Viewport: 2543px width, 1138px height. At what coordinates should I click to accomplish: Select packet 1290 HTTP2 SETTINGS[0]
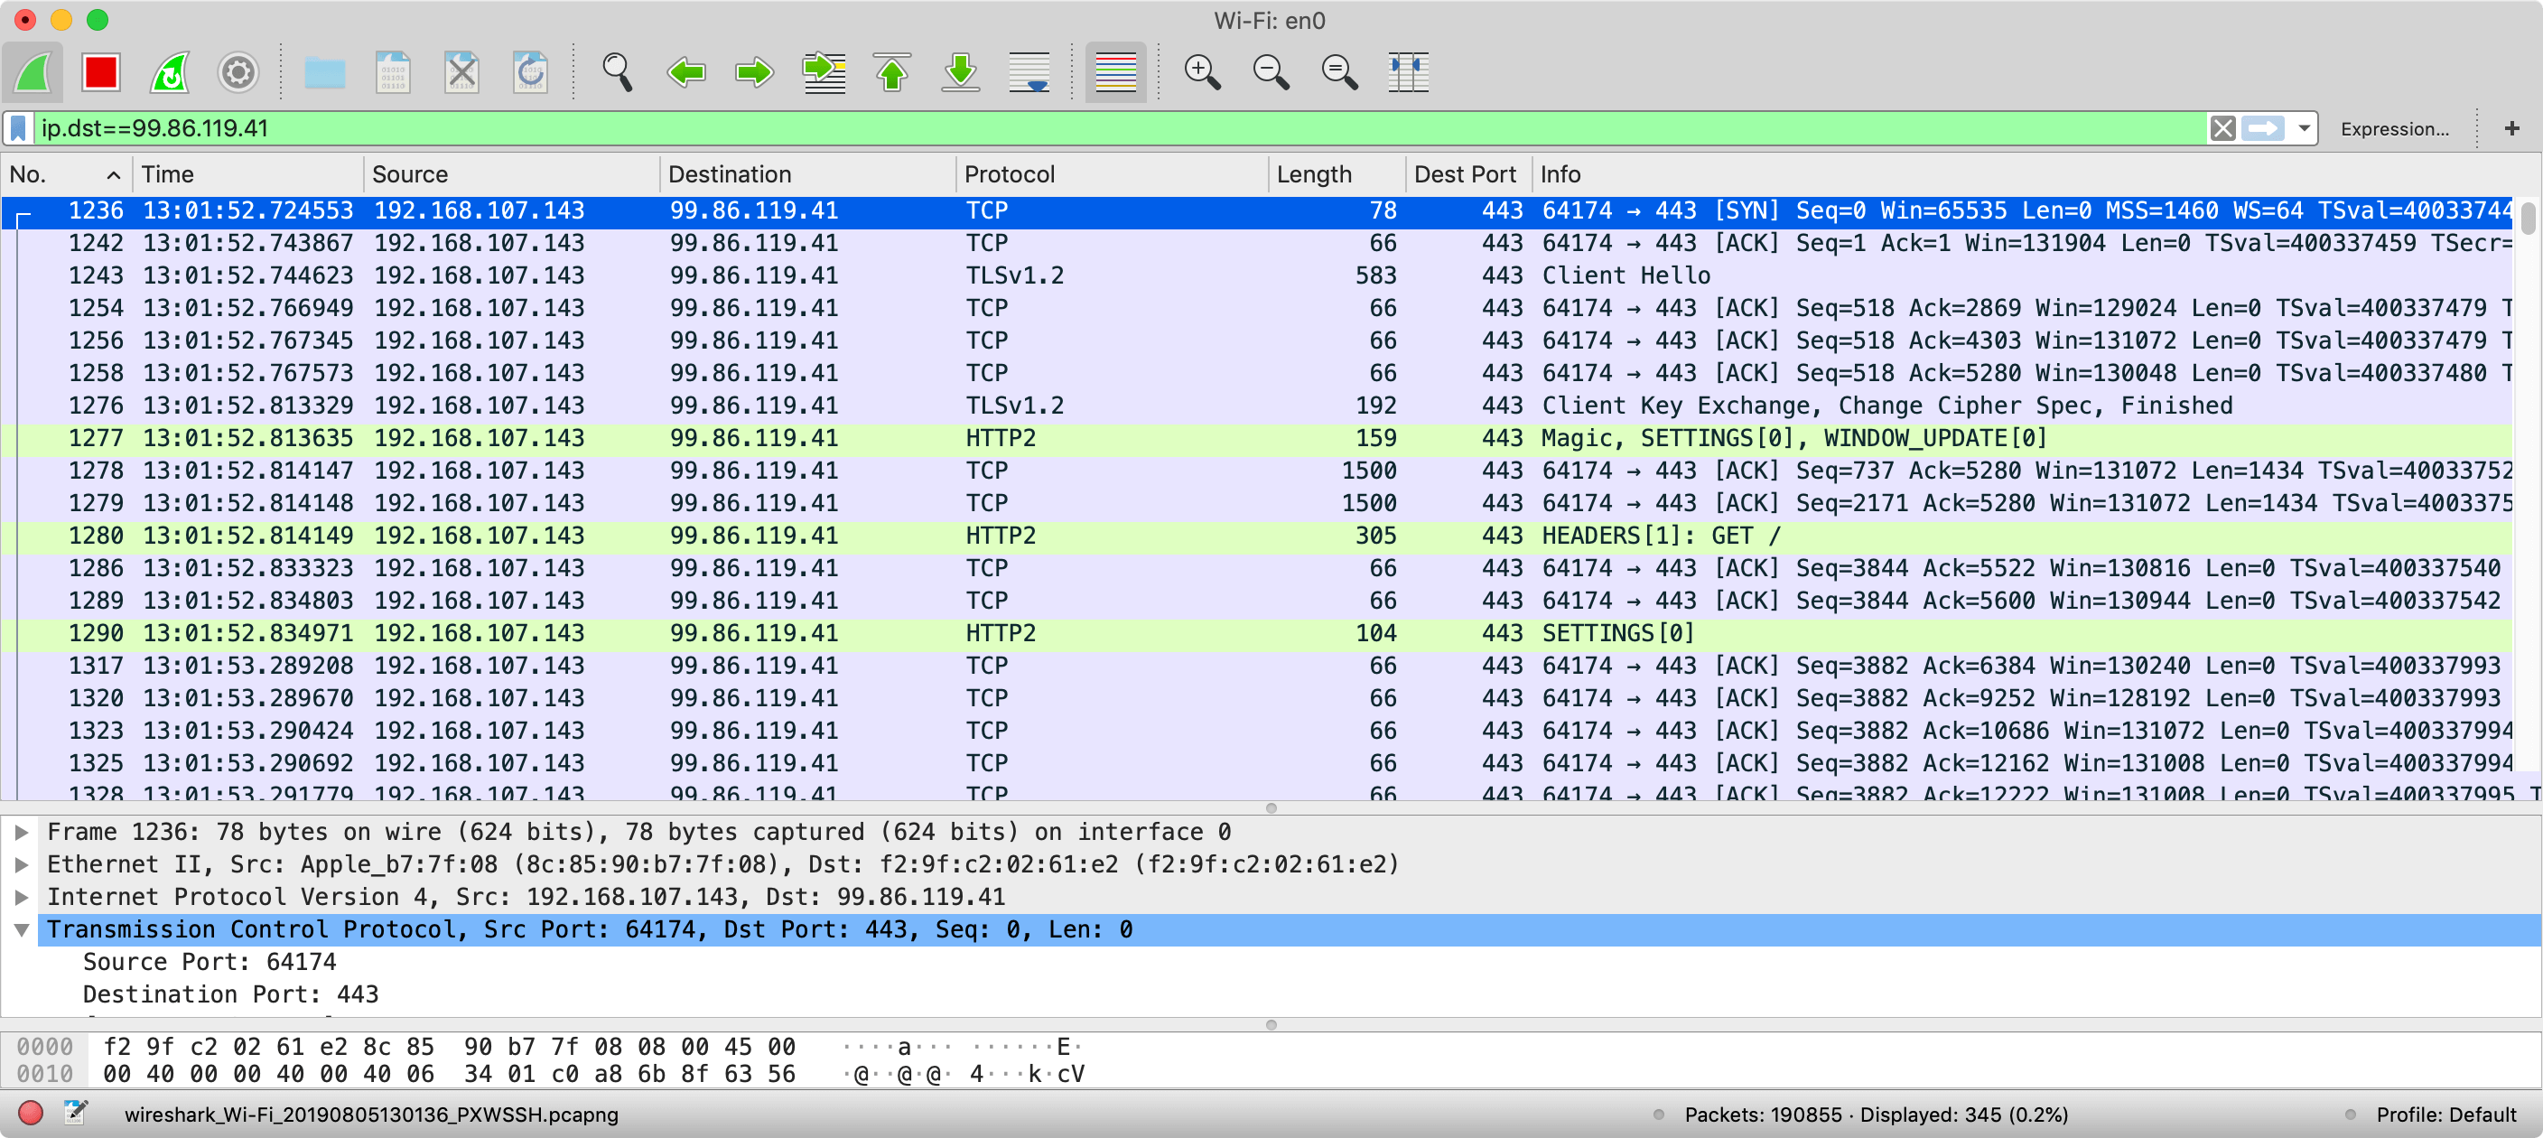pos(1258,634)
